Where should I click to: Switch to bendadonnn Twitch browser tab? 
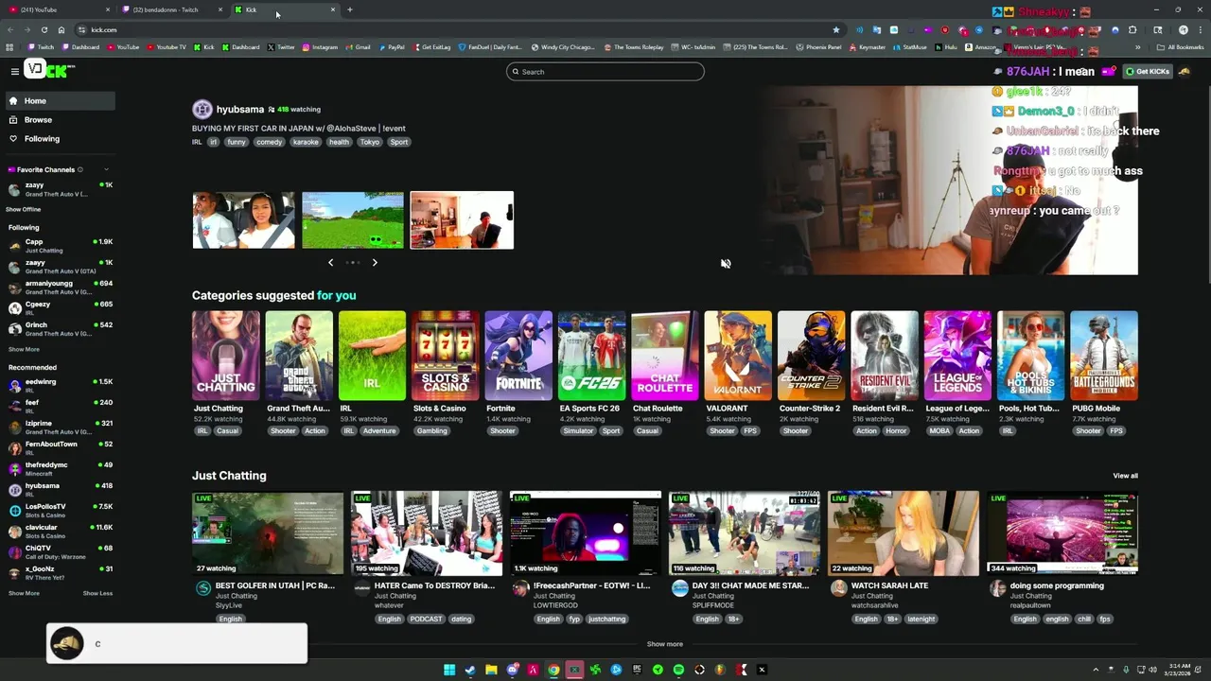[170, 9]
